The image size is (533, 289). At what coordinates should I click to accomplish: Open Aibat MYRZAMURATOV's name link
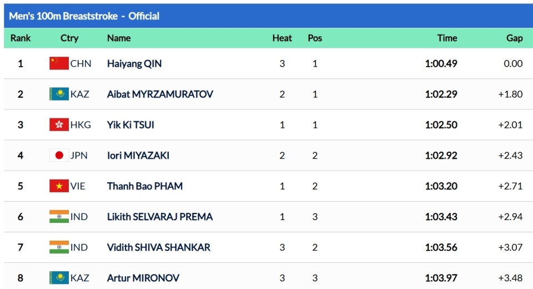[160, 94]
